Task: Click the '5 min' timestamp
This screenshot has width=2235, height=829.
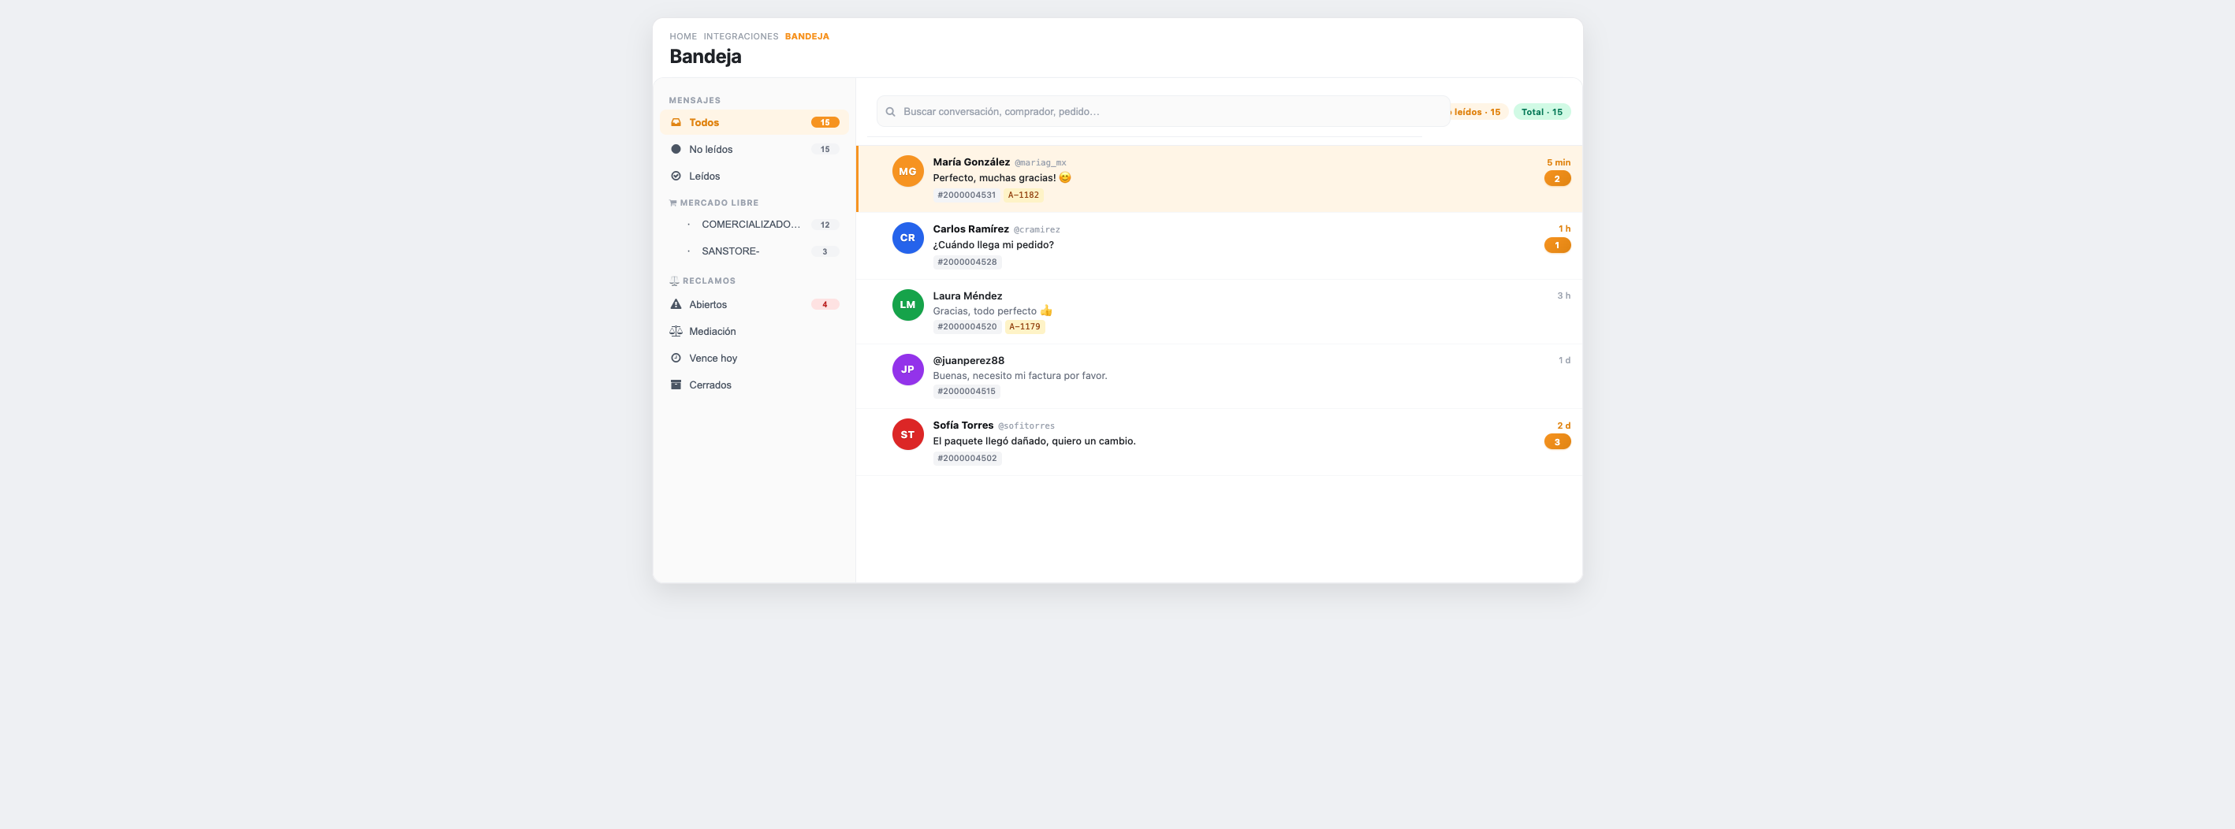Action: pos(1559,163)
